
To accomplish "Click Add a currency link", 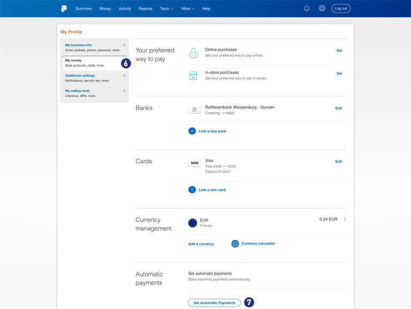I will [201, 244].
